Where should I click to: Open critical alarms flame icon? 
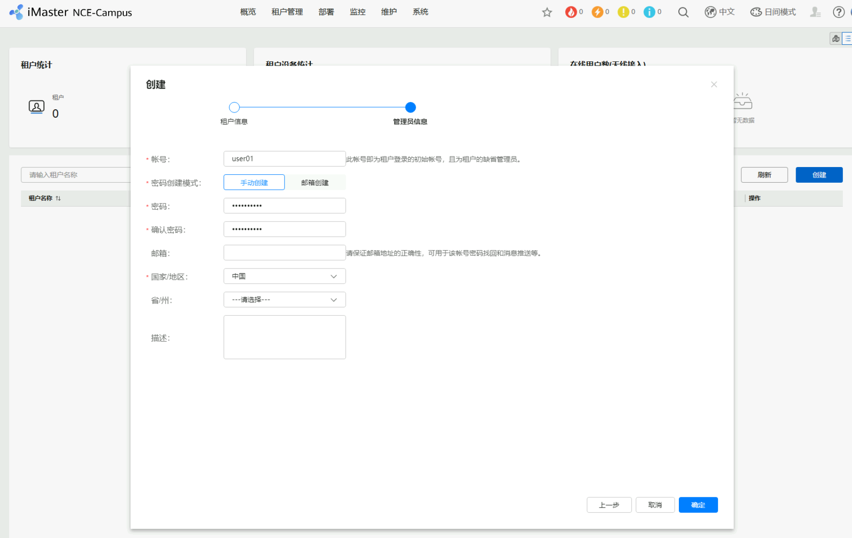point(571,12)
